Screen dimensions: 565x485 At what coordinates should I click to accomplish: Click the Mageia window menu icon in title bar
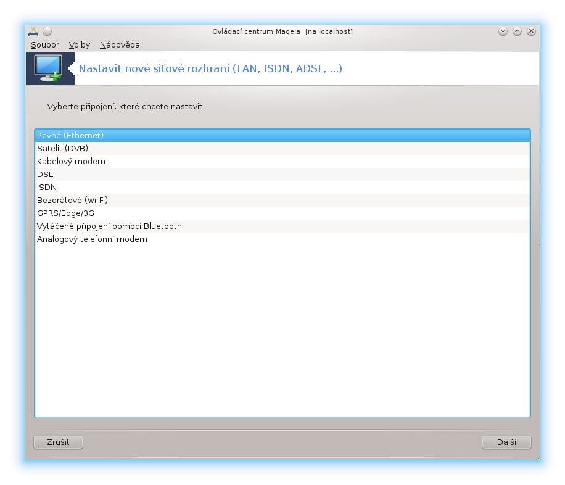pyautogui.click(x=33, y=31)
